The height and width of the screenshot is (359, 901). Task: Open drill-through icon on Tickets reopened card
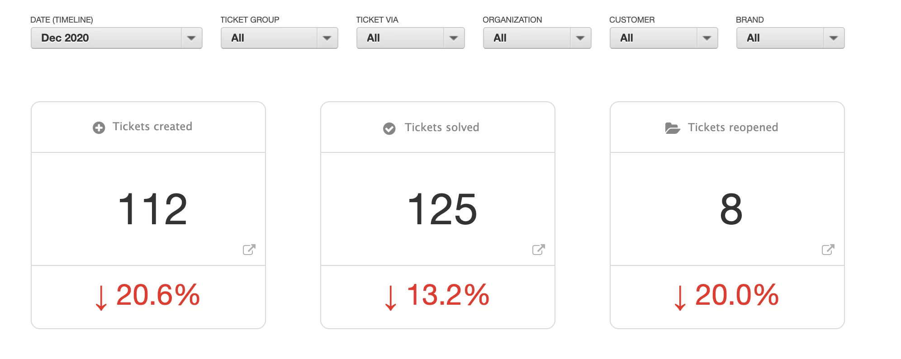[x=828, y=250]
